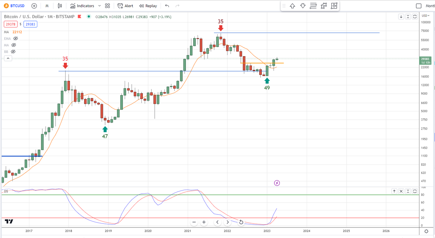Collapse the DS indicator pane
Viewport: 435px width, 238px height.
[x=408, y=191]
